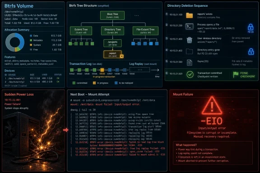Click the failed to mount subvol 5 error line
This screenshot has height=173, width=260.
coord(118,155)
